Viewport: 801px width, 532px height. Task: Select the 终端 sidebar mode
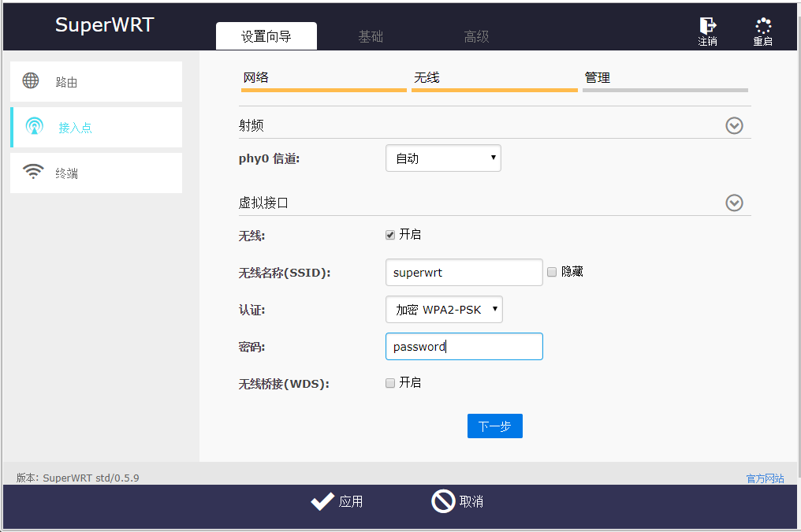(96, 173)
